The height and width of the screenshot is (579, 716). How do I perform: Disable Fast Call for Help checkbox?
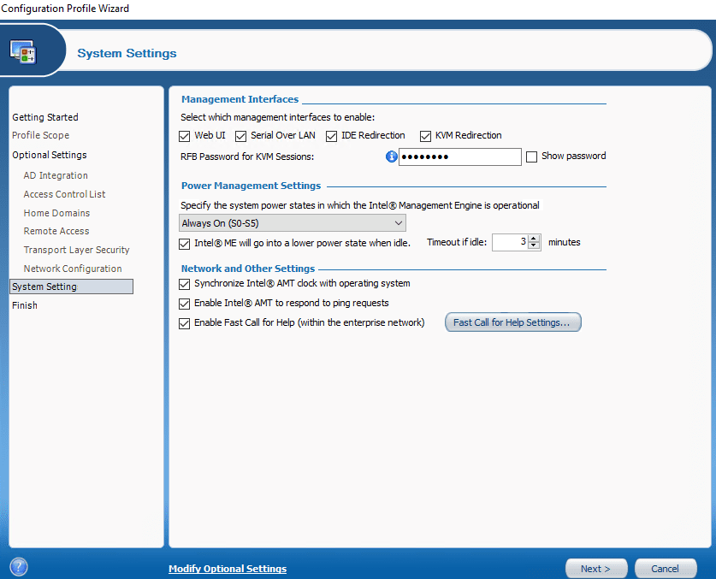(185, 323)
